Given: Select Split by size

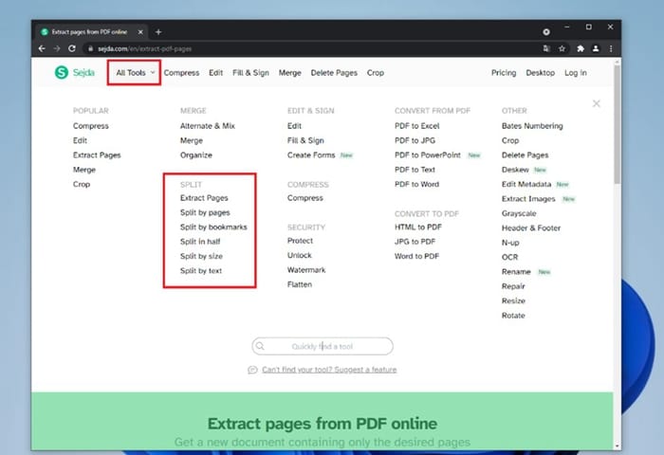Looking at the screenshot, I should (201, 256).
